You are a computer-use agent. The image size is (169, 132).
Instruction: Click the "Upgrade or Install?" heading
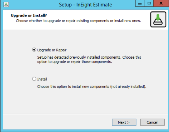(x=29, y=15)
